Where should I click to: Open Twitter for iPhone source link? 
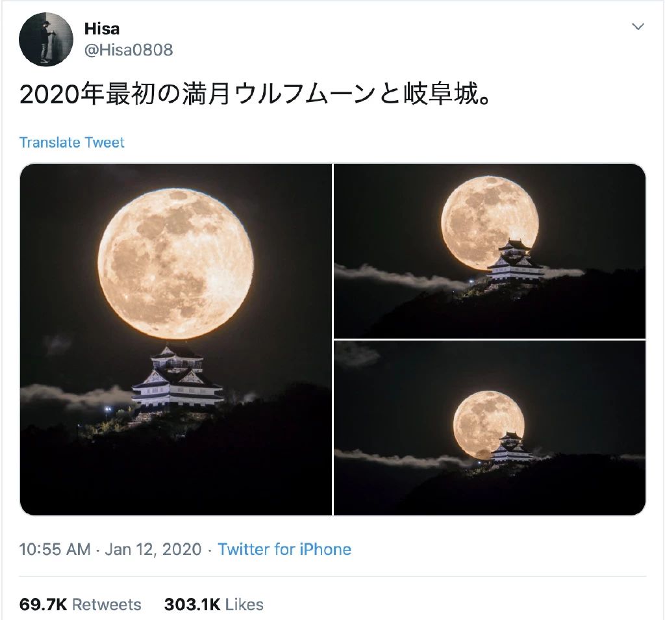(x=284, y=549)
